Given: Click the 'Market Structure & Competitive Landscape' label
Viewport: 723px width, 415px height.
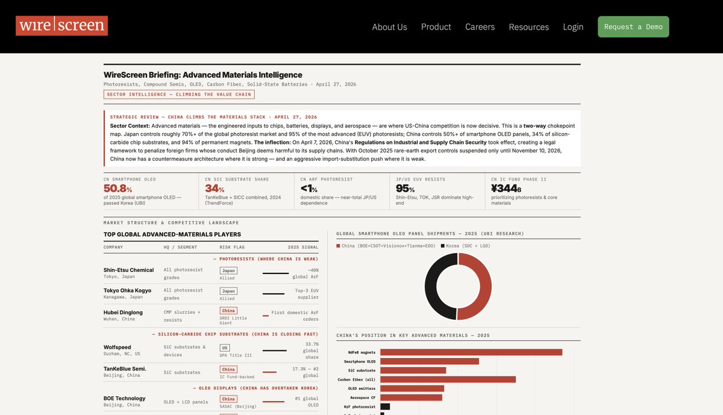Looking at the screenshot, I should click(171, 223).
